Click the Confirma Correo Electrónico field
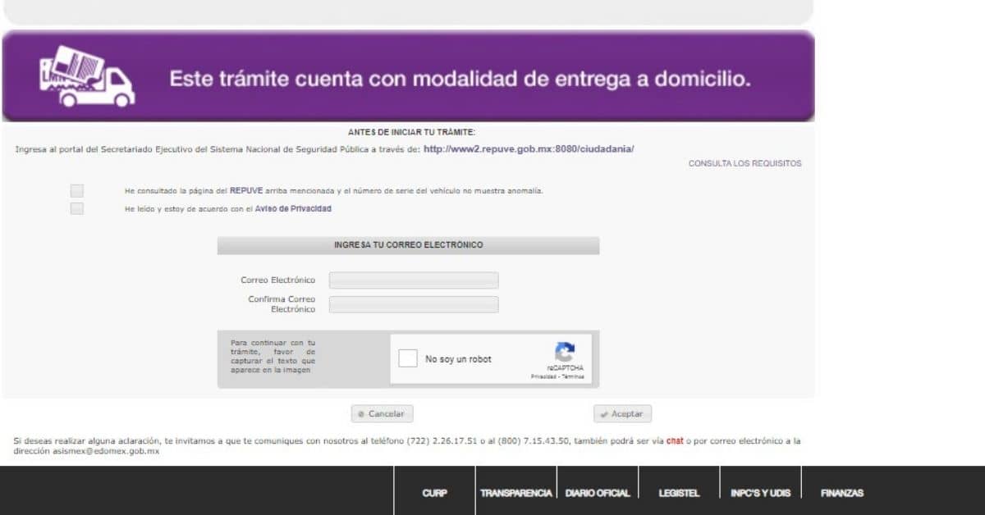This screenshot has width=985, height=515. (x=414, y=304)
